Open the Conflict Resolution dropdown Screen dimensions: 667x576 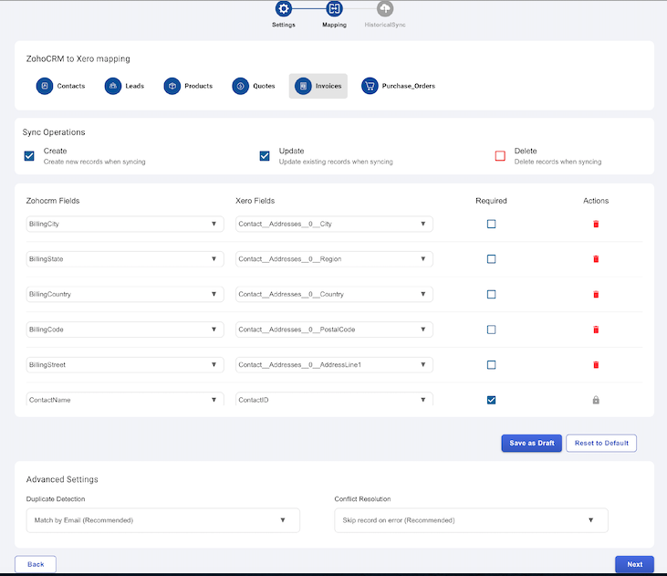(472, 520)
